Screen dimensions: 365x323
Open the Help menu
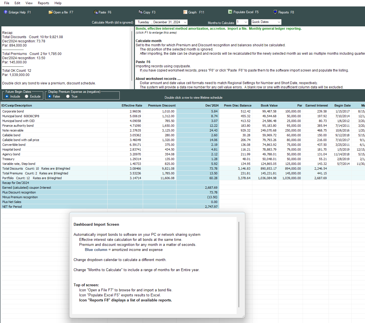click(58, 3)
